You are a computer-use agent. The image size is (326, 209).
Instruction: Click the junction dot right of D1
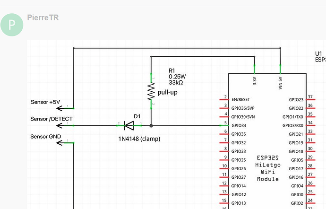pyautogui.click(x=151, y=126)
